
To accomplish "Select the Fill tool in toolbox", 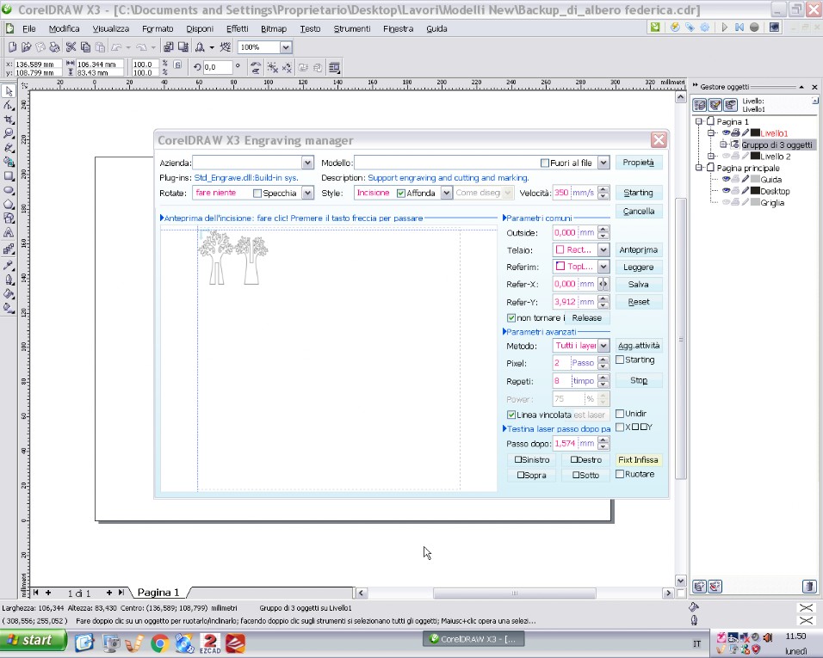I will click(x=9, y=294).
